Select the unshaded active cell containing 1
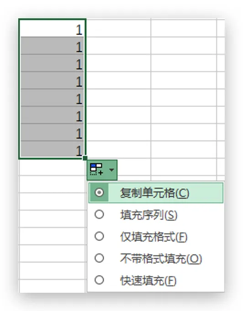Image resolution: width=243 pixels, height=311 pixels. click(52, 28)
